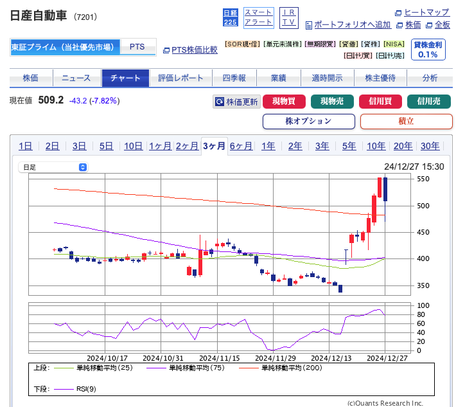This screenshot has height=407, width=456.
Task: Click the [単元未満株] tag
Action: coord(283,44)
